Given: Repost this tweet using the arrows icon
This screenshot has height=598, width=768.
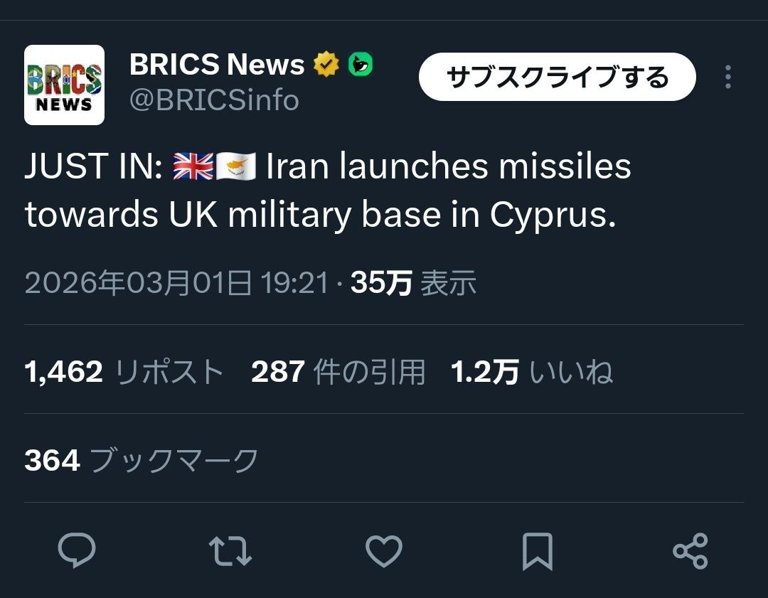Looking at the screenshot, I should (x=230, y=551).
